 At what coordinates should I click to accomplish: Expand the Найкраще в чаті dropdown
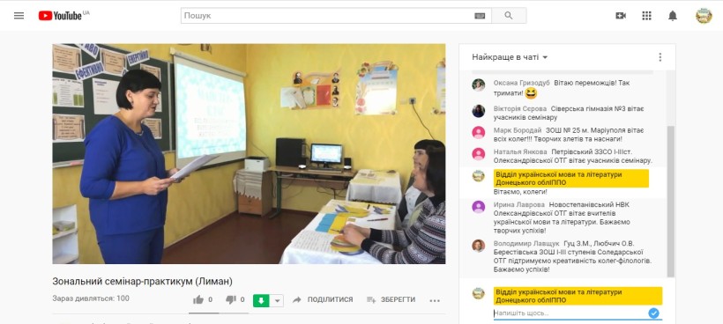[510, 57]
